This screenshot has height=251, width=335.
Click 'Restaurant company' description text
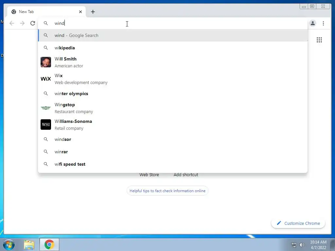pos(74,112)
